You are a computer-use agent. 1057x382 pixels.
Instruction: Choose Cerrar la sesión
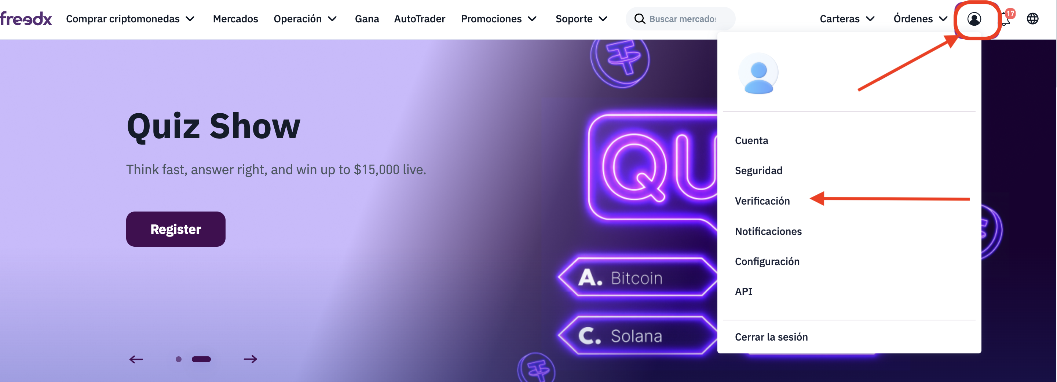pos(771,337)
